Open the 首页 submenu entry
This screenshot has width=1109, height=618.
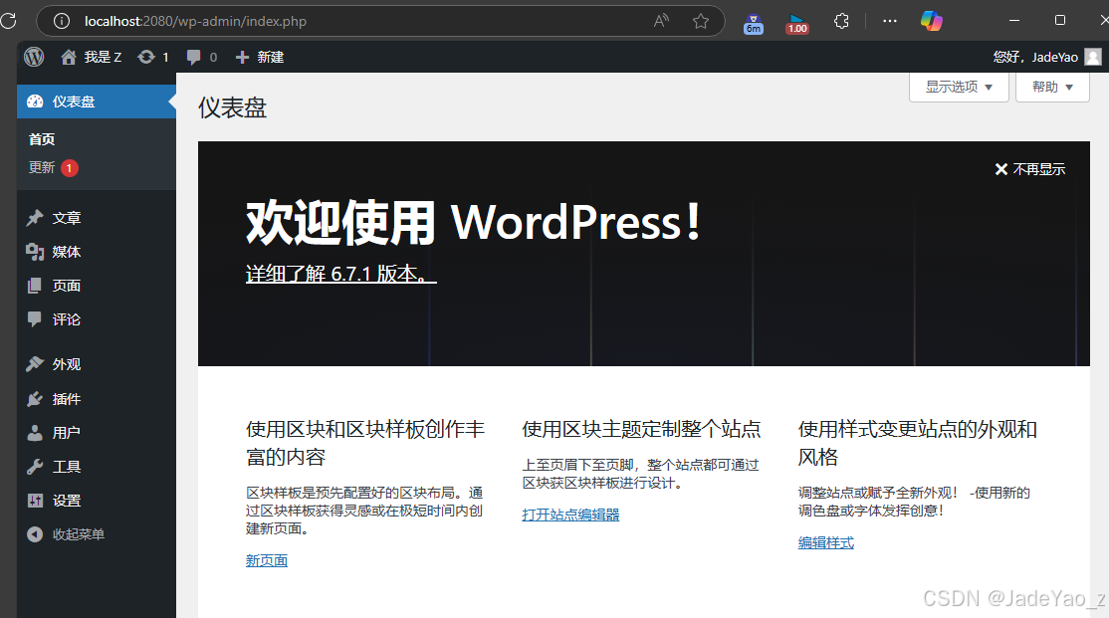click(42, 139)
